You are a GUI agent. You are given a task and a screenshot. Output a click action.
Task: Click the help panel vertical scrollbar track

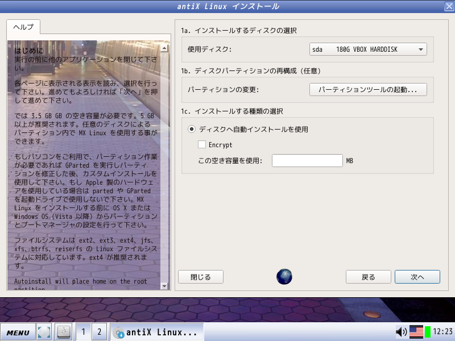[164, 167]
